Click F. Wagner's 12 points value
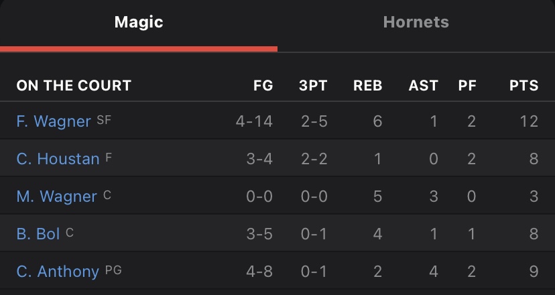 click(528, 121)
